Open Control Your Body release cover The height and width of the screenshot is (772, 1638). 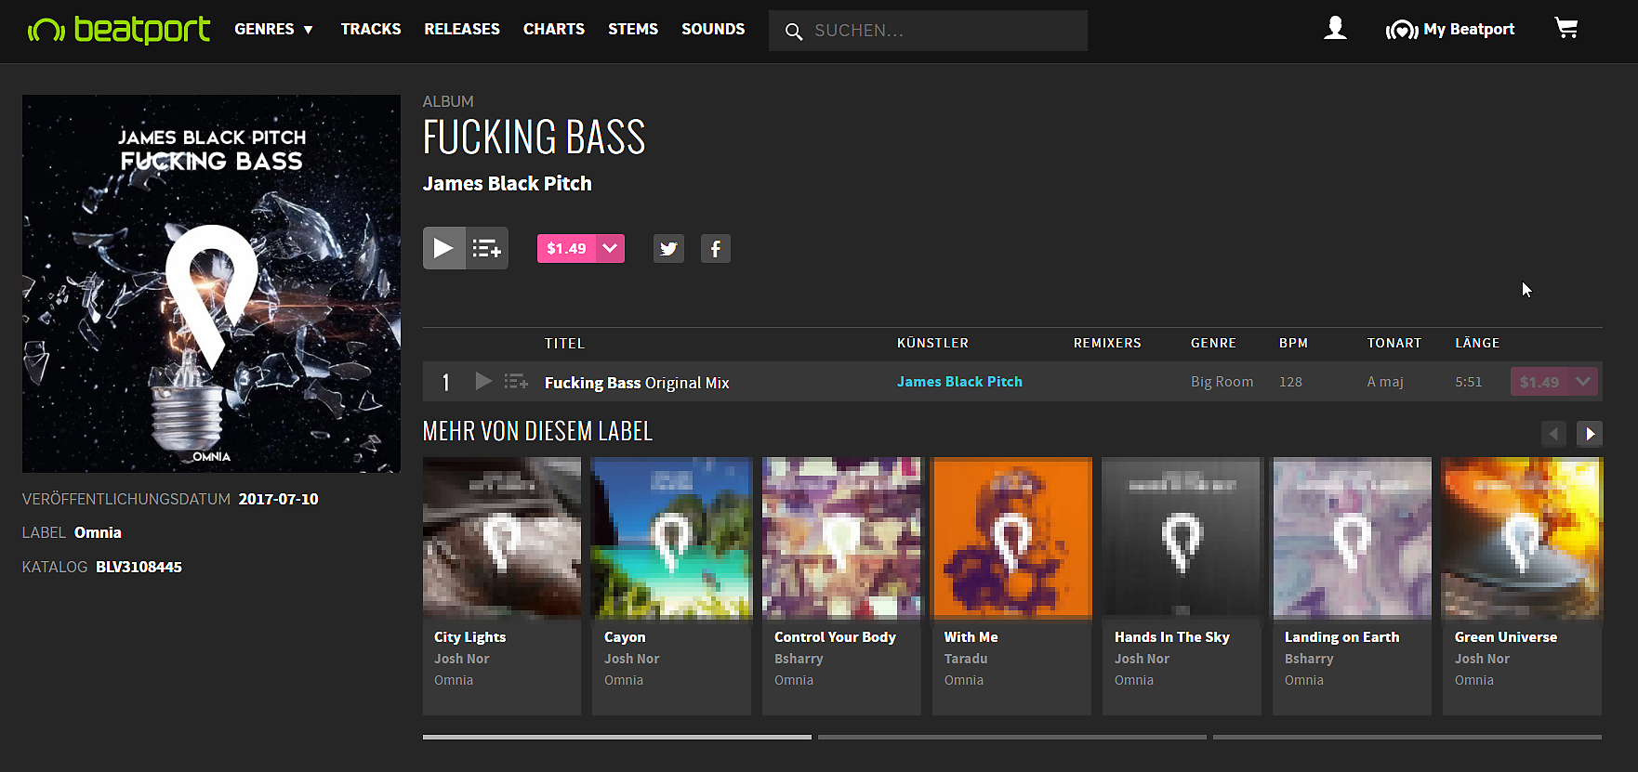click(841, 538)
